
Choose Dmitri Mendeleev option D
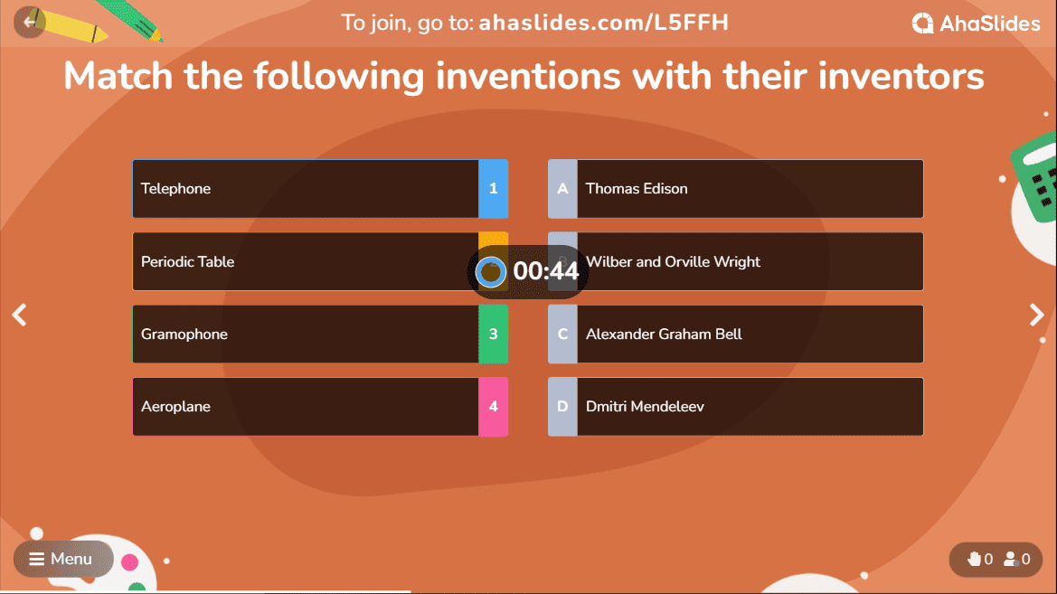pyautogui.click(x=735, y=407)
